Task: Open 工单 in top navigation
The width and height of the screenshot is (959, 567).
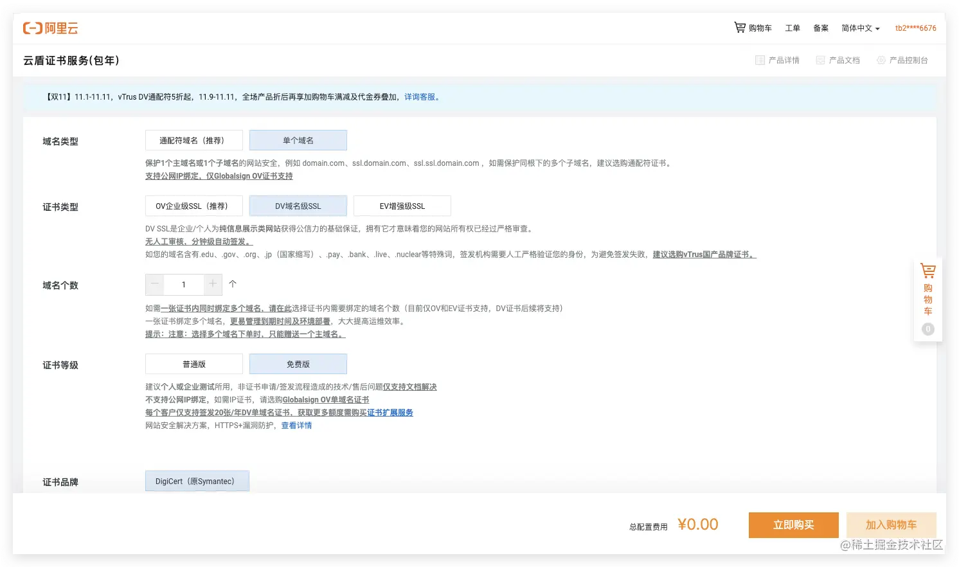Action: [x=793, y=28]
